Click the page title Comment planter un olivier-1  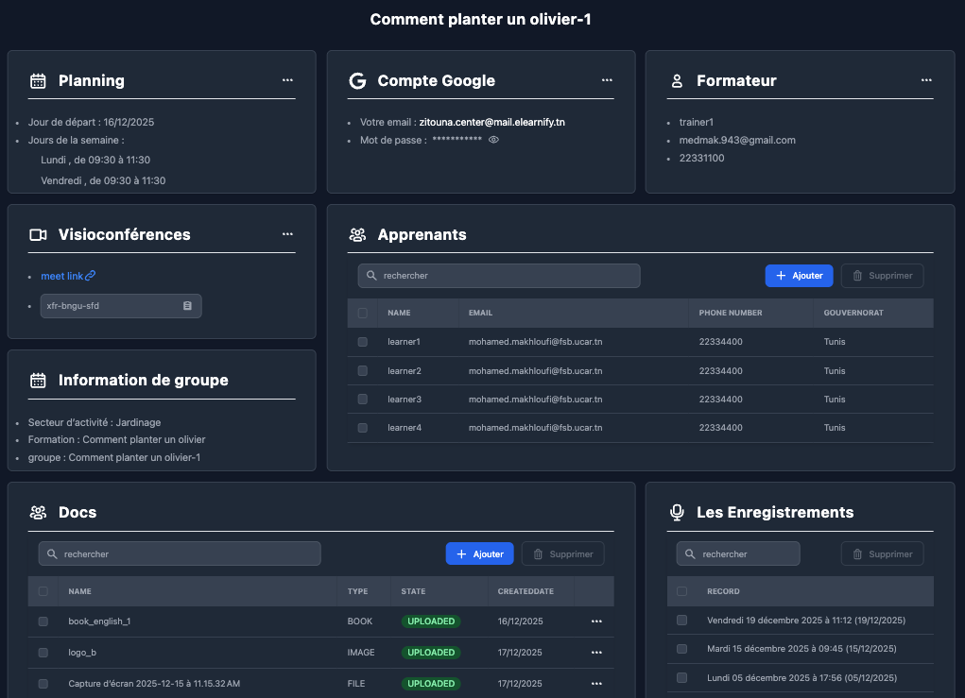coord(481,19)
